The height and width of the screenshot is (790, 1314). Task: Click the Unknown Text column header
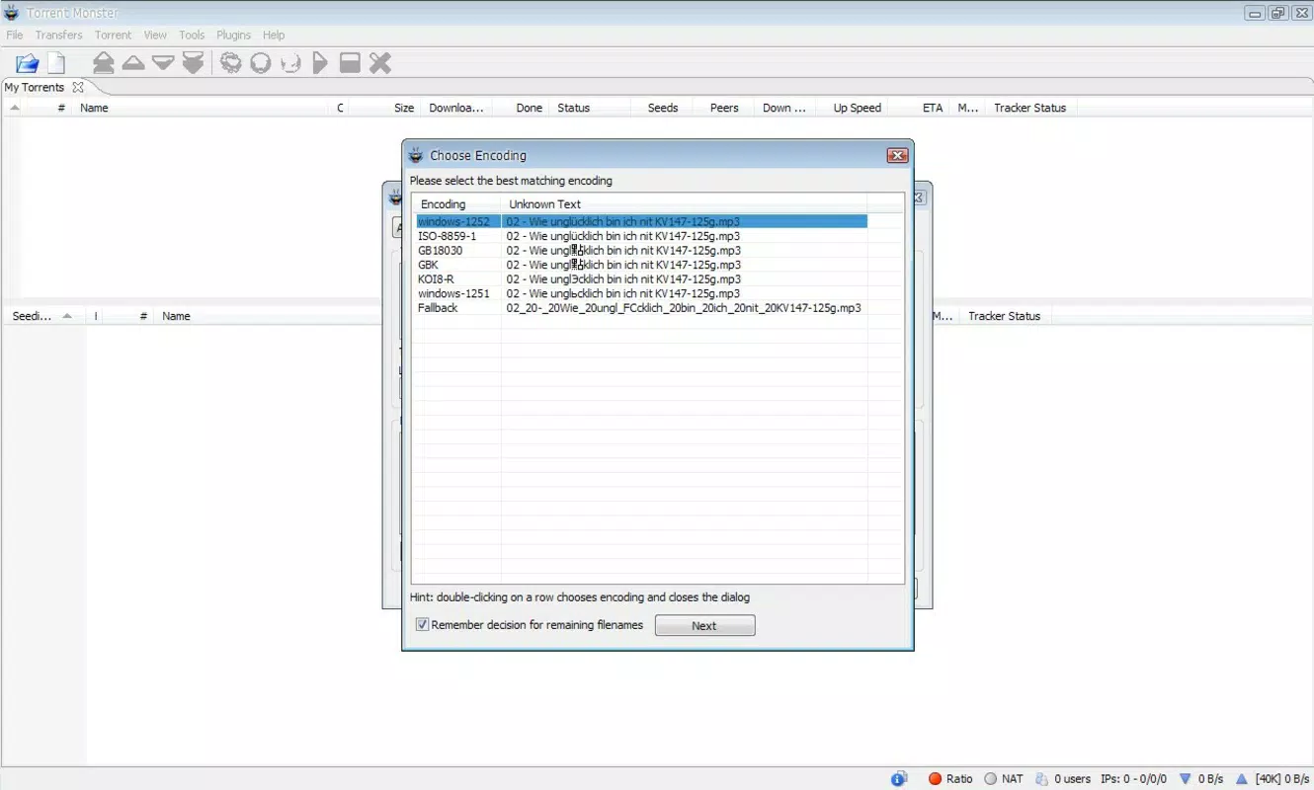[684, 204]
